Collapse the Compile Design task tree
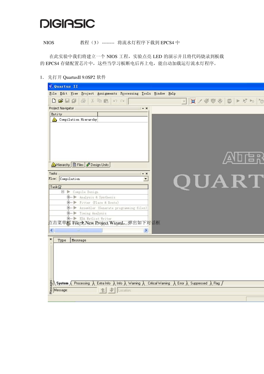Image resolution: width=264 pixels, height=374 pixels. pos(63,192)
